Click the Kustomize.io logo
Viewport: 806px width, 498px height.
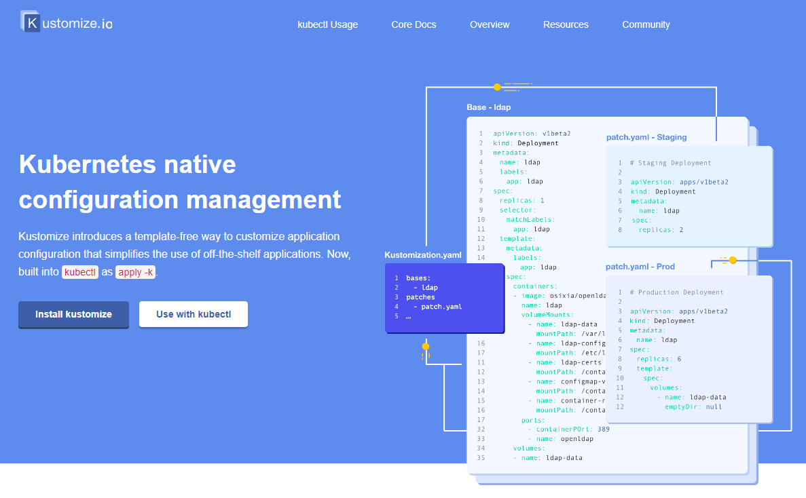pyautogui.click(x=67, y=22)
